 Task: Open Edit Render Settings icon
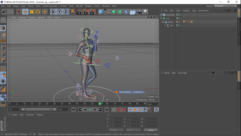93,12
